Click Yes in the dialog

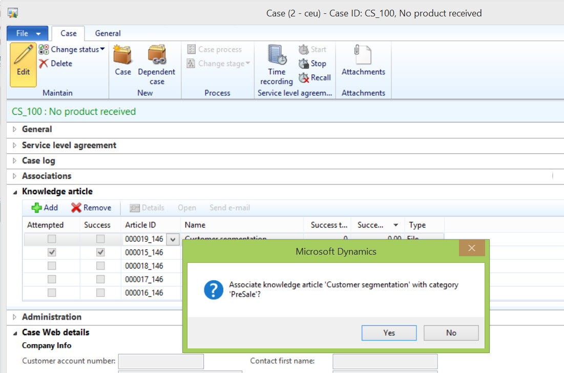[389, 333]
